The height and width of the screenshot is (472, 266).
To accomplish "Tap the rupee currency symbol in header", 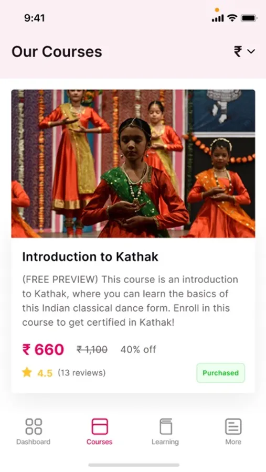I will 238,51.
